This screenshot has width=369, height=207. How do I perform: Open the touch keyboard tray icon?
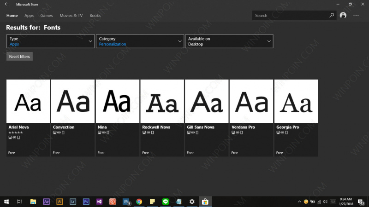click(x=333, y=201)
